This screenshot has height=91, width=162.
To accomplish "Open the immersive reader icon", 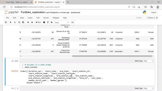I will (134, 7).
